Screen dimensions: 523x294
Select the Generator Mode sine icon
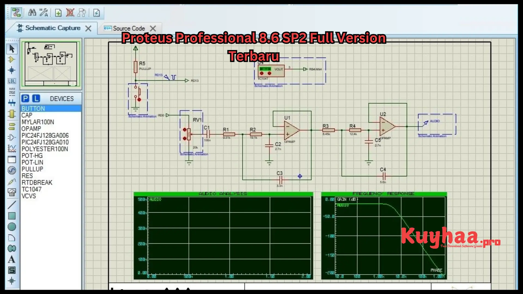[12, 170]
